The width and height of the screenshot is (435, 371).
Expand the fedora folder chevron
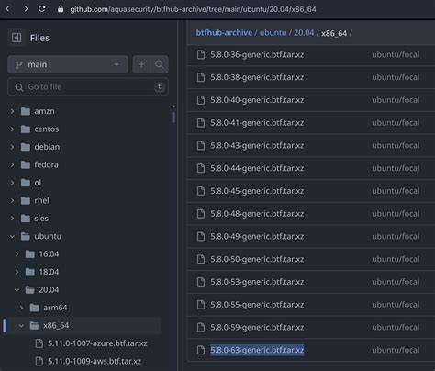[12, 164]
